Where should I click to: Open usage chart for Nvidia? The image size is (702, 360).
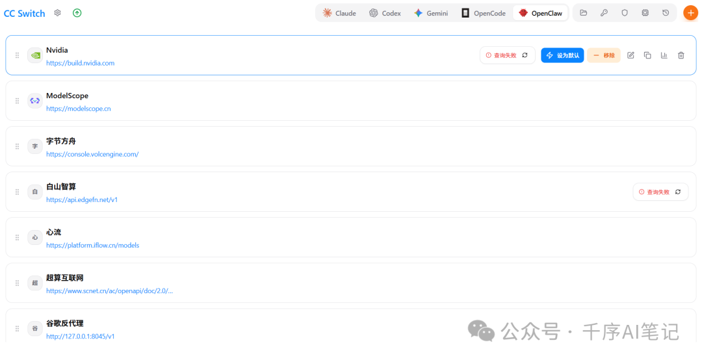(664, 55)
